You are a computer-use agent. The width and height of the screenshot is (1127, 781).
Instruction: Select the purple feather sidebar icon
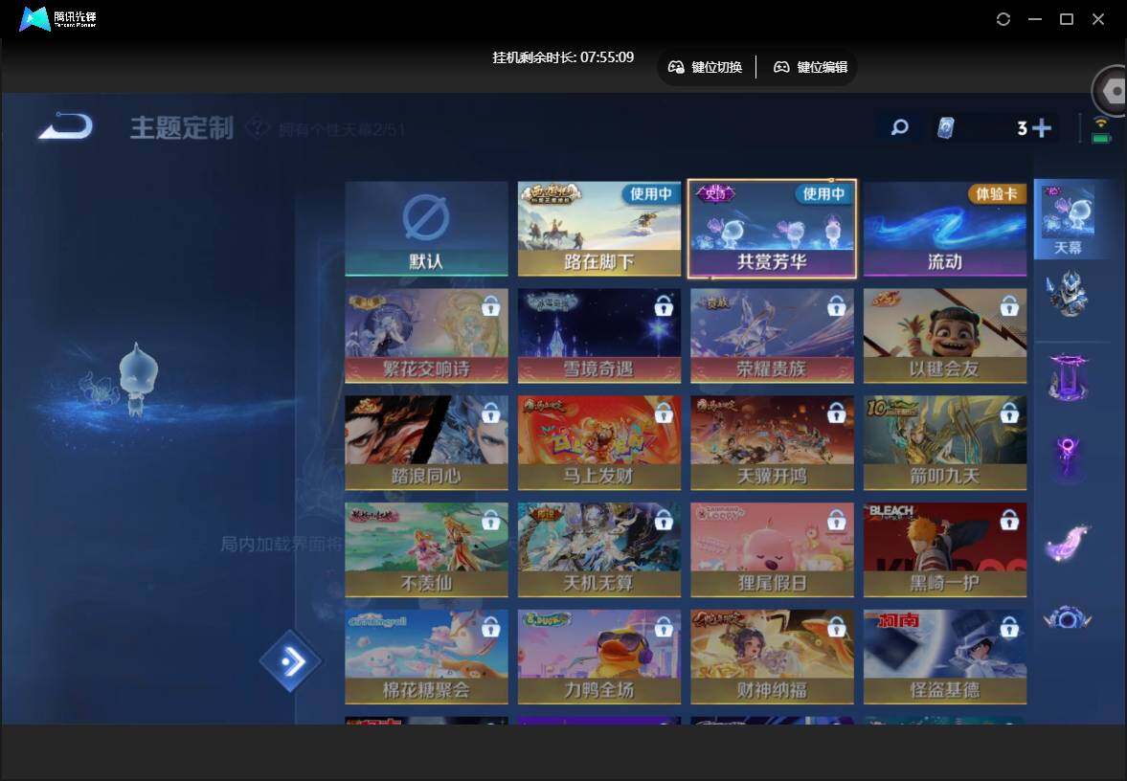(x=1068, y=543)
